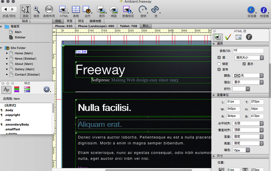The width and height of the screenshot is (271, 171).
Task: Collapse the Site Folder tree
Action: (1, 48)
